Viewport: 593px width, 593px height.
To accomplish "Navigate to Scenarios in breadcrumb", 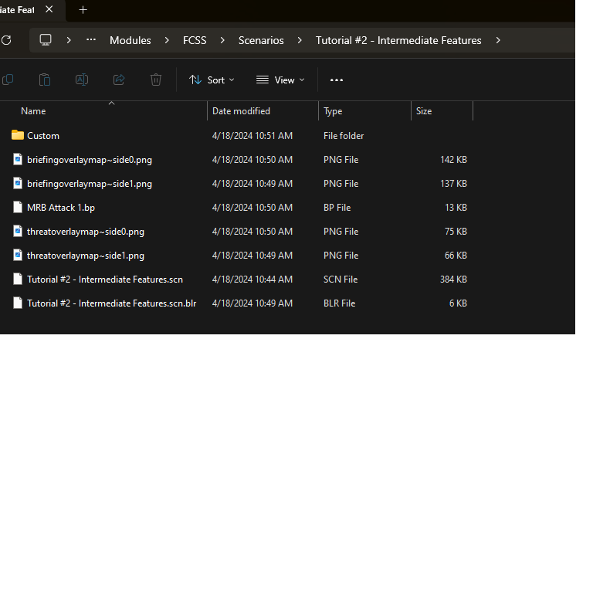I will pos(261,40).
